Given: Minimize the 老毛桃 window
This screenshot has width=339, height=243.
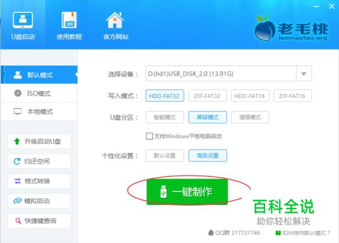Looking at the screenshot, I should (x=316, y=6).
